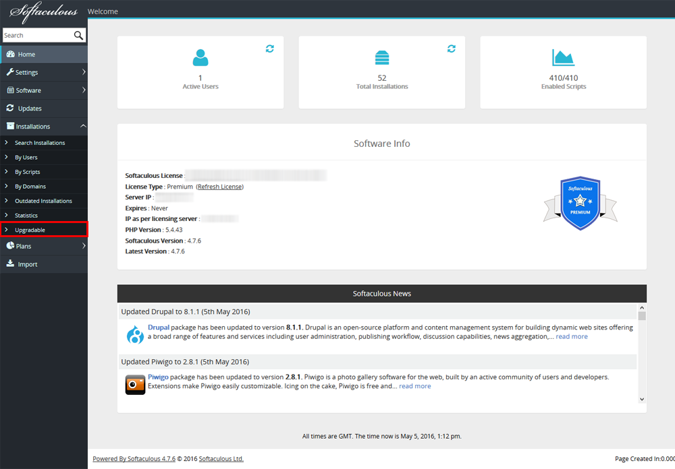Open Upgradable submenu item

(x=44, y=230)
